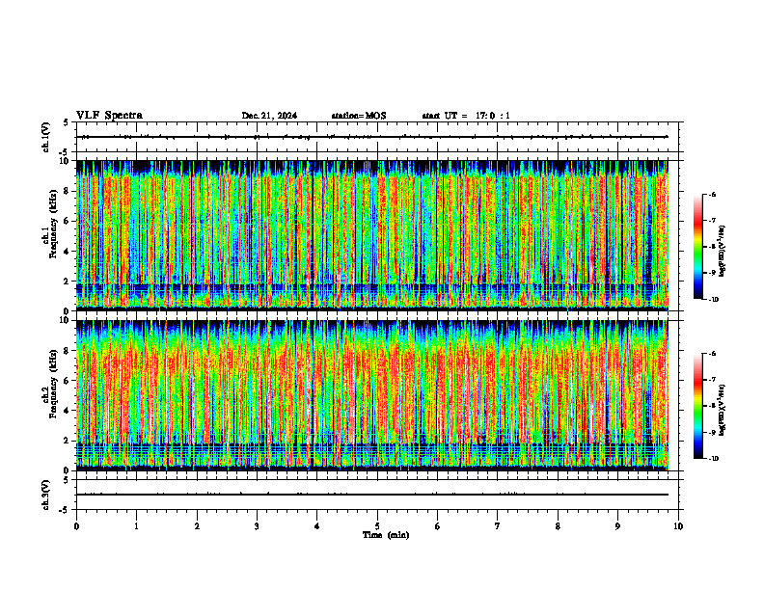The image size is (764, 590).
Task: Click the "ch.3(V)" axis label
Action: (x=45, y=495)
